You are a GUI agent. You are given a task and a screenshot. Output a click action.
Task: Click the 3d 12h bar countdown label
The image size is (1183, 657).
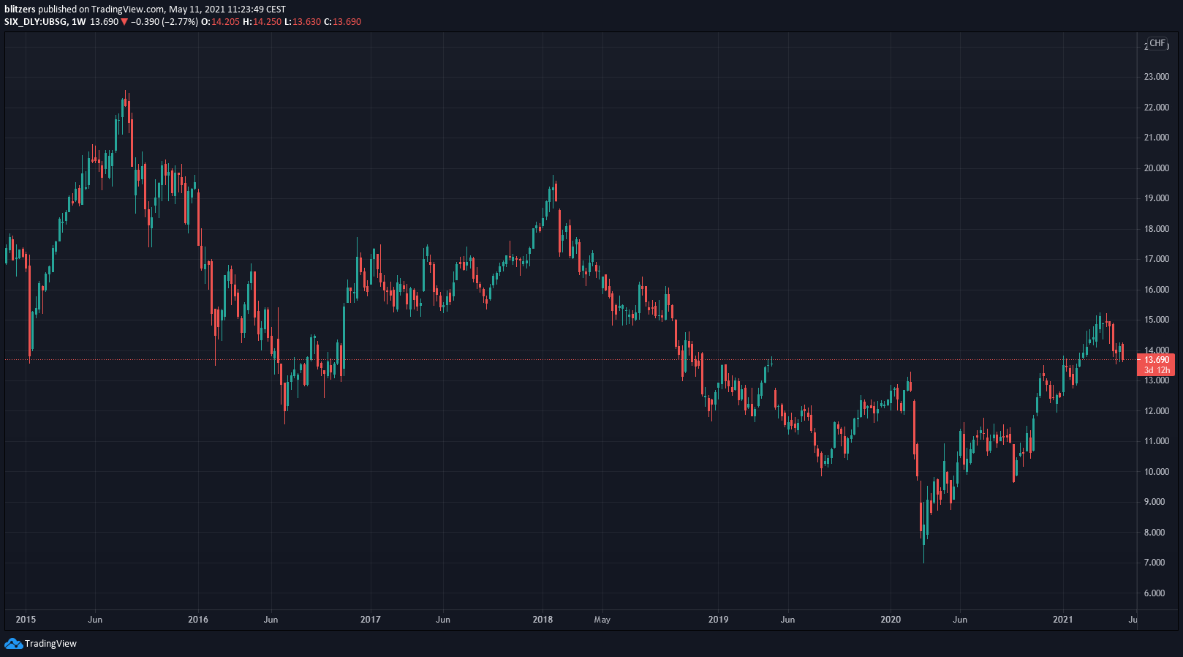pos(1157,370)
